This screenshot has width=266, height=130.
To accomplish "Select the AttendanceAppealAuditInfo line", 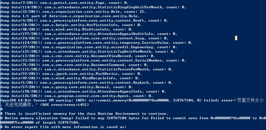I will tap(88, 34).
